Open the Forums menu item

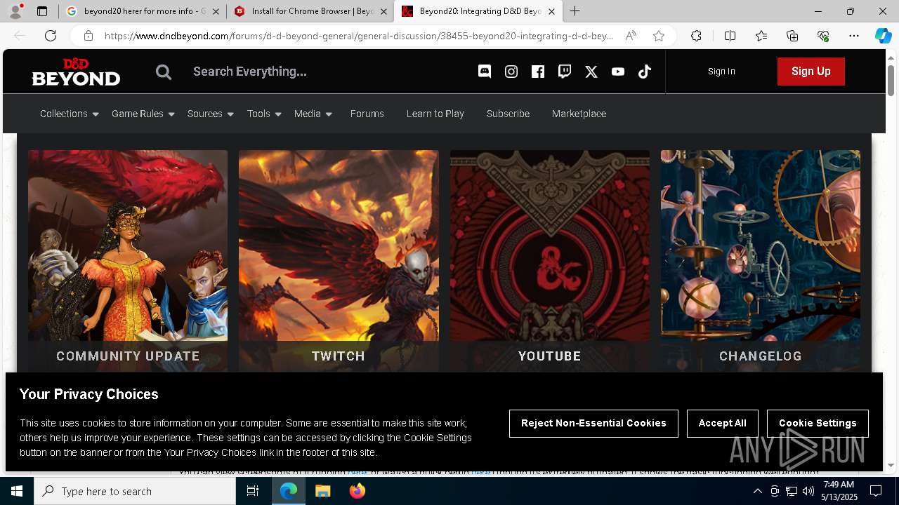pyautogui.click(x=367, y=114)
